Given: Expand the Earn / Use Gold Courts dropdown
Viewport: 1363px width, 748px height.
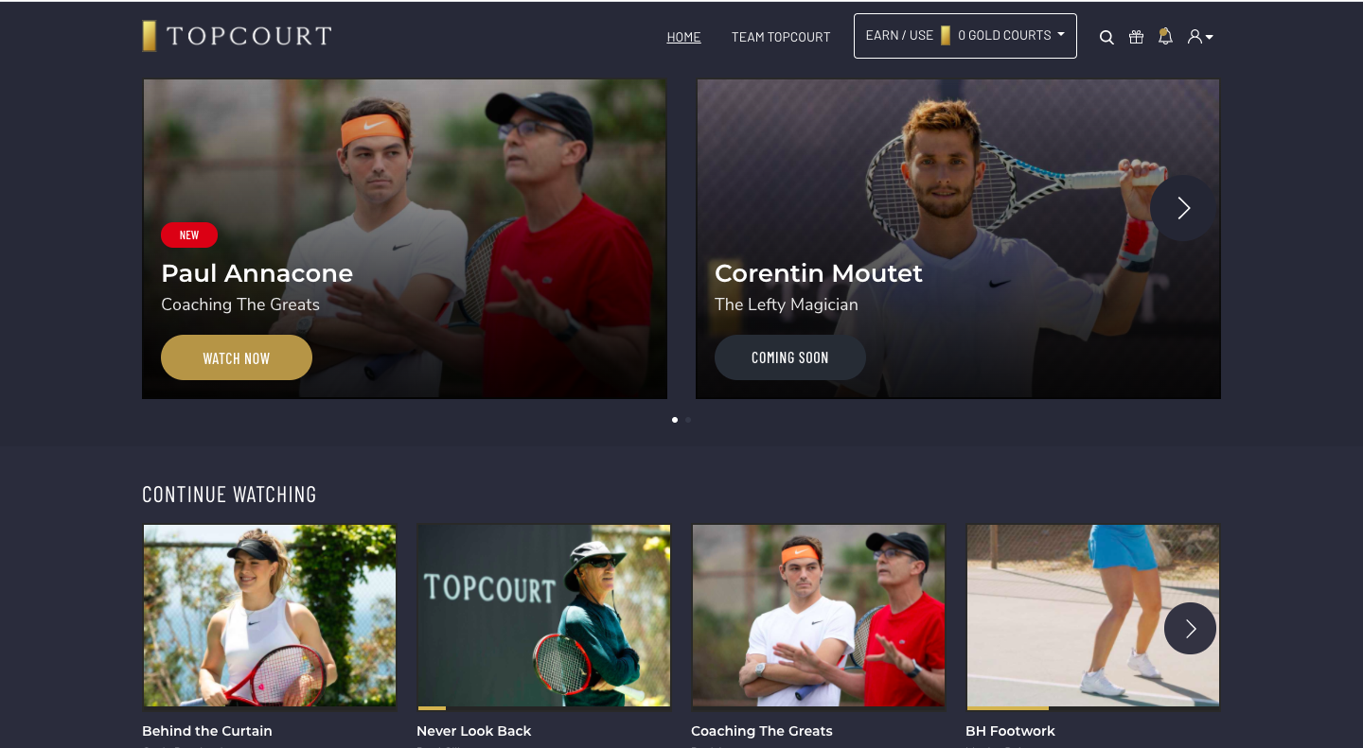Looking at the screenshot, I should pos(965,36).
